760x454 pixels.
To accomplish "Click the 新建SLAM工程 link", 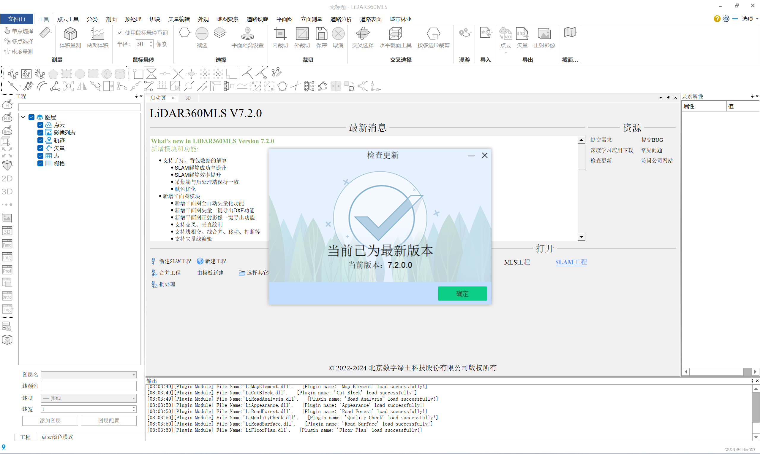I will (x=175, y=261).
